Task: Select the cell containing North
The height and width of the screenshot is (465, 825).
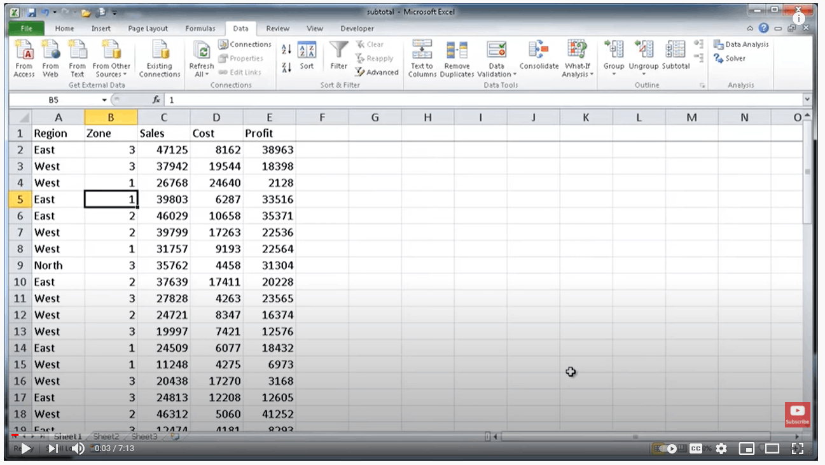Action: tap(58, 265)
